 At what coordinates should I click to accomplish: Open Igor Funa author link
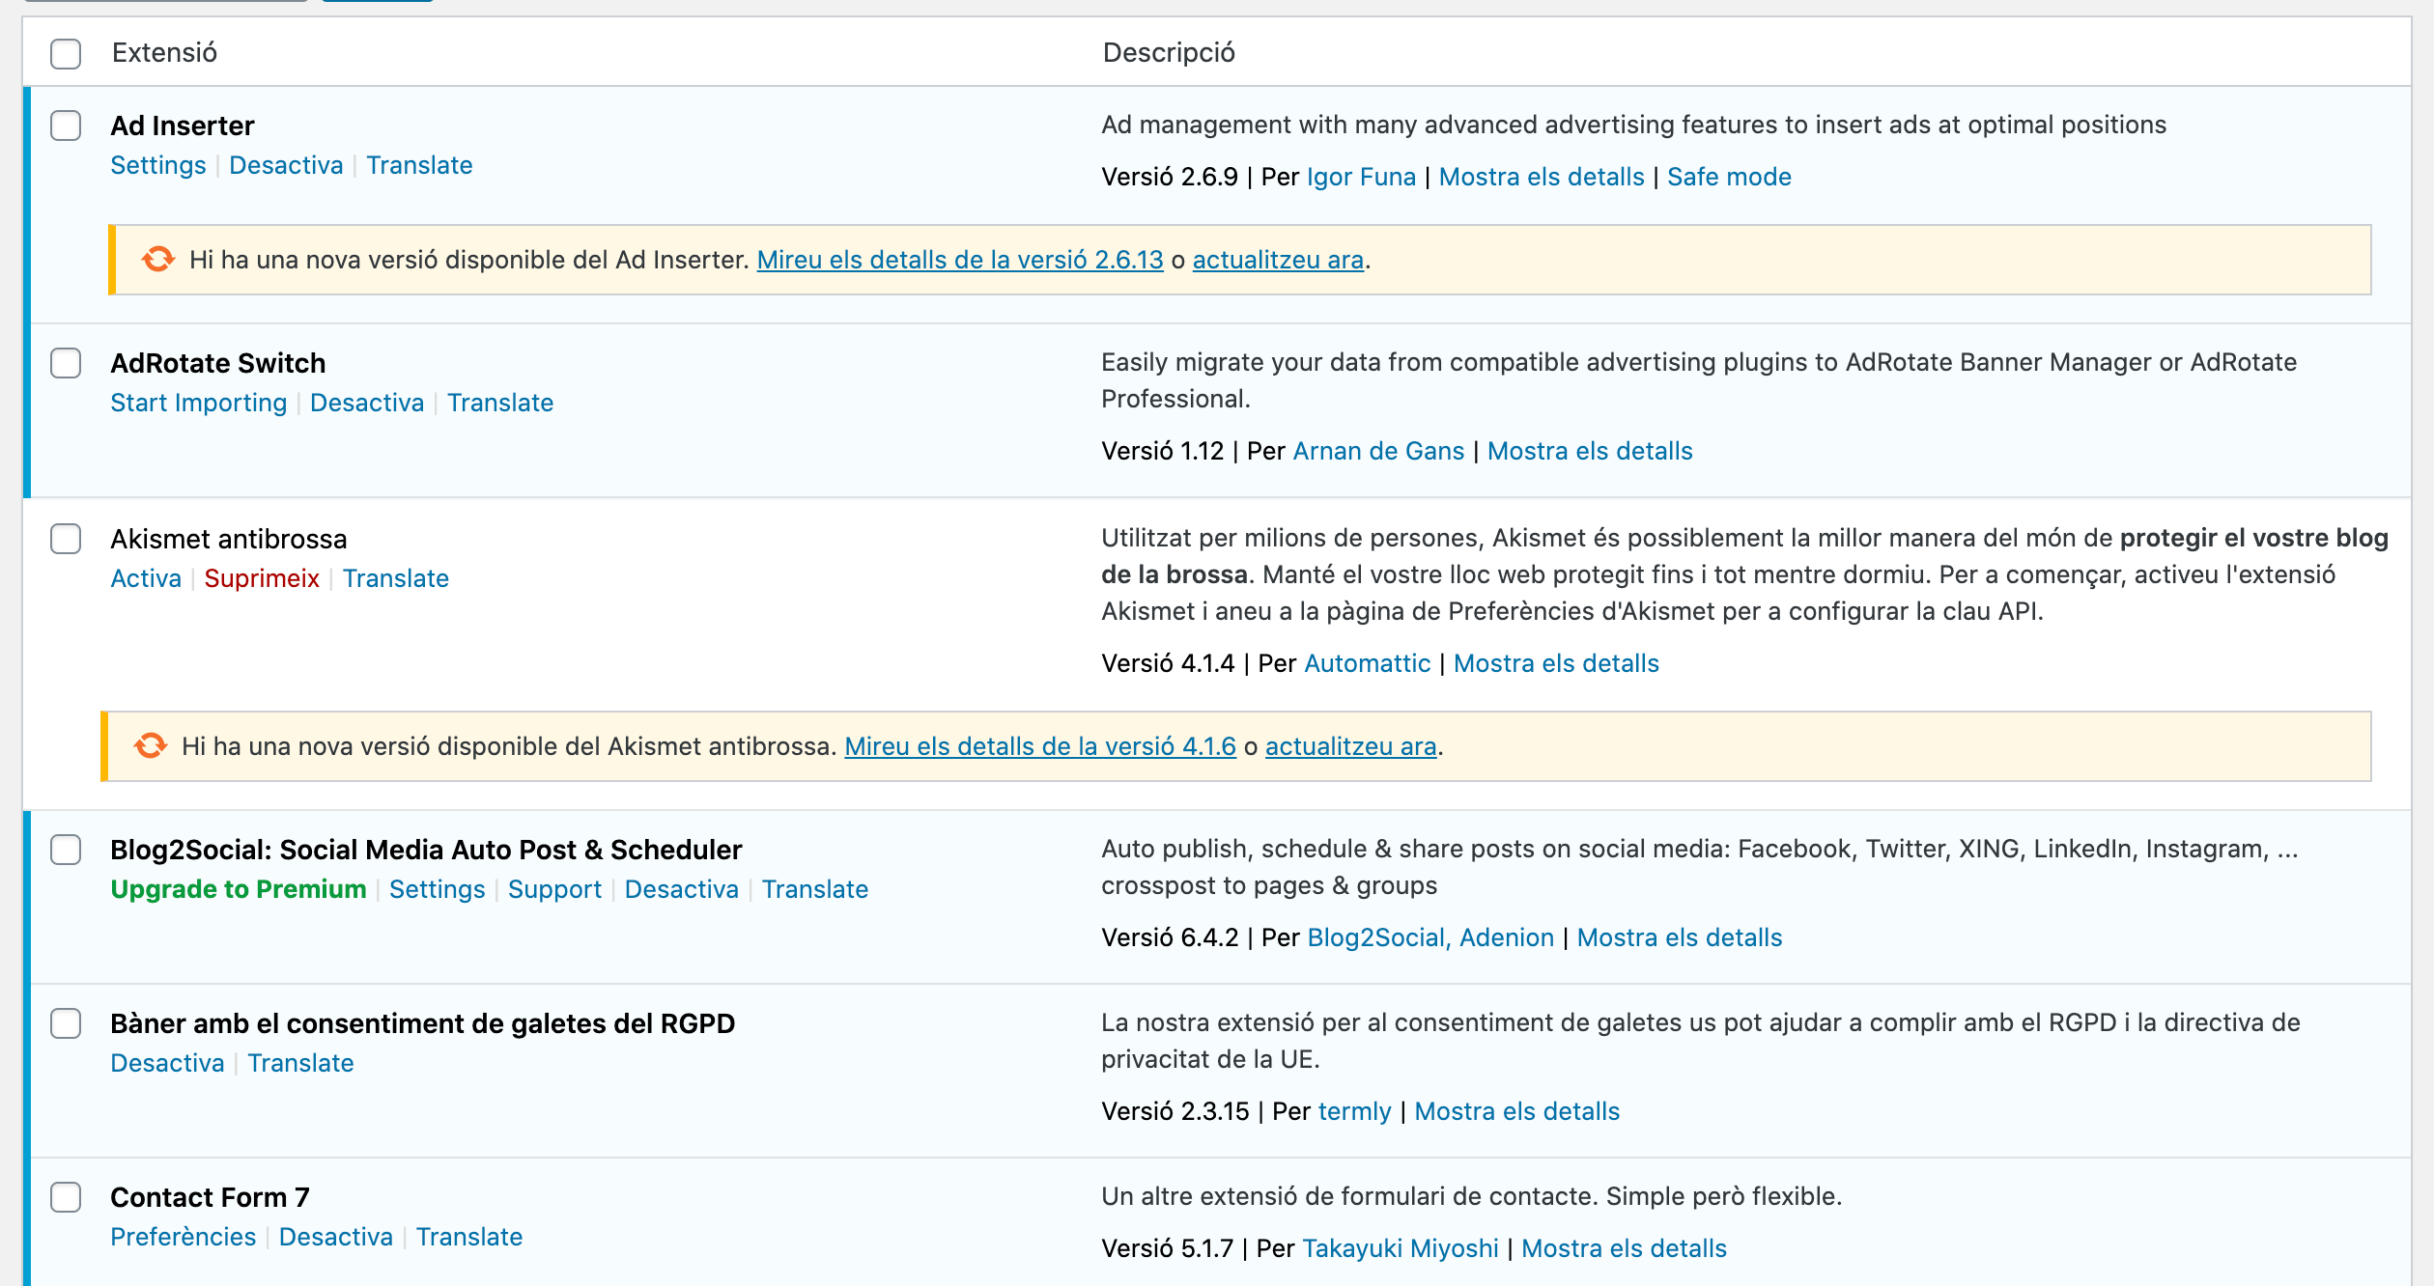[1361, 177]
